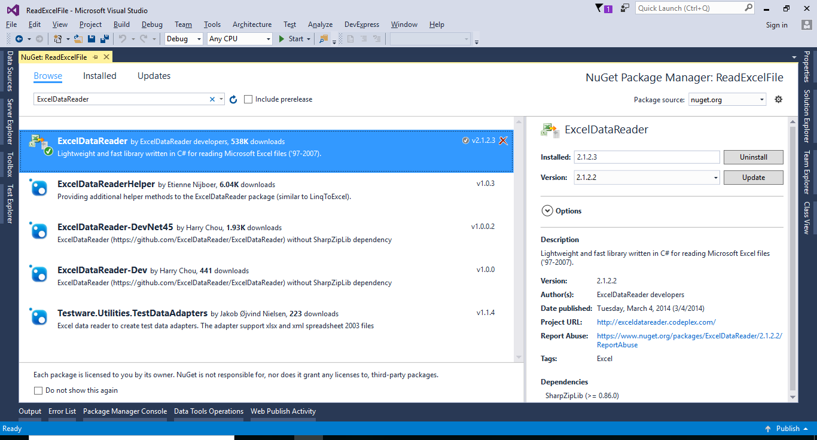Screen dimensions: 817x440
Task: Click the green Start play icon
Action: (x=282, y=39)
